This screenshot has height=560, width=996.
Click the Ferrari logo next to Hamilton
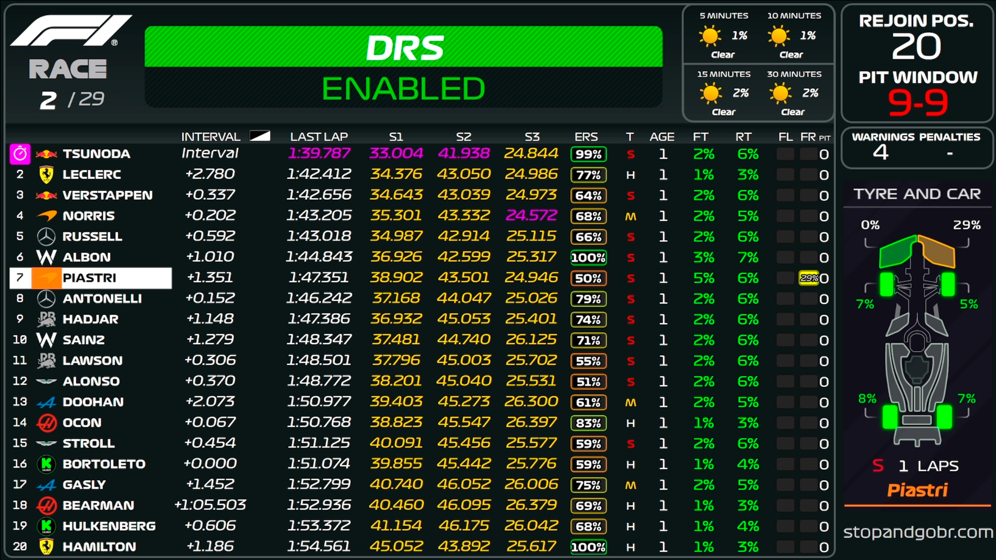(x=46, y=547)
